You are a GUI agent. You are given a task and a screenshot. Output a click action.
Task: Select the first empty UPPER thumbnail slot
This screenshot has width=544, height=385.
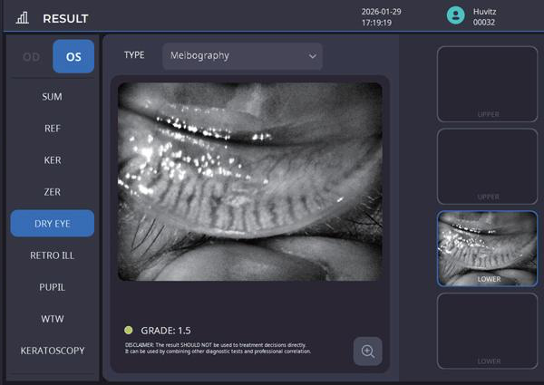[487, 84]
